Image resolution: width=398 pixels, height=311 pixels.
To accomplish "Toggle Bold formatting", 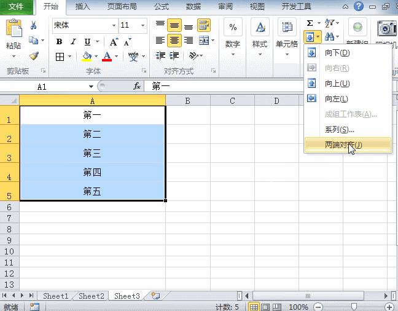I will 59,42.
